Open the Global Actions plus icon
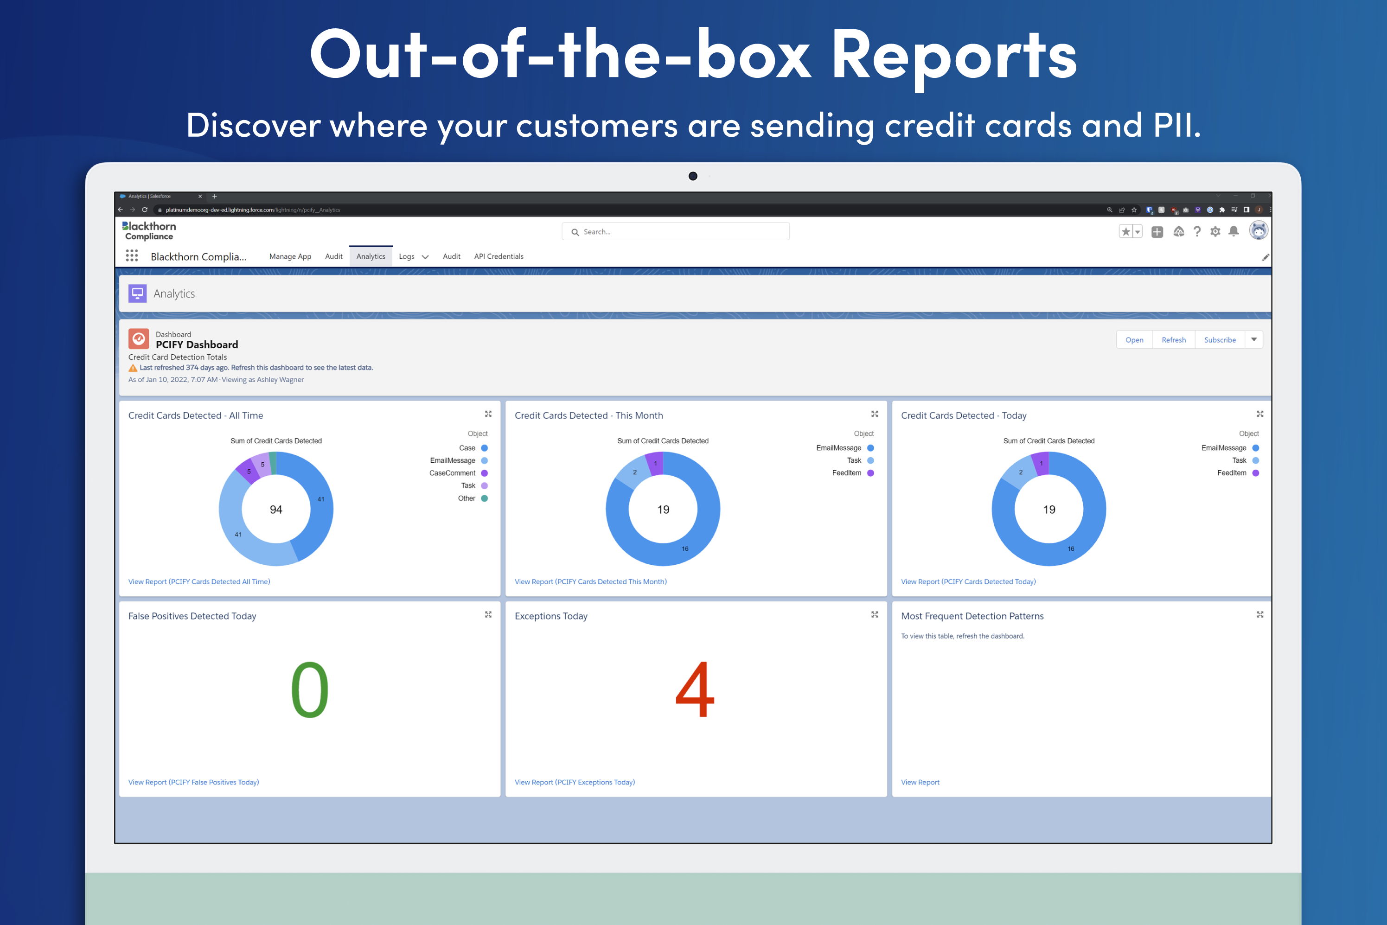This screenshot has width=1387, height=925. 1157,232
